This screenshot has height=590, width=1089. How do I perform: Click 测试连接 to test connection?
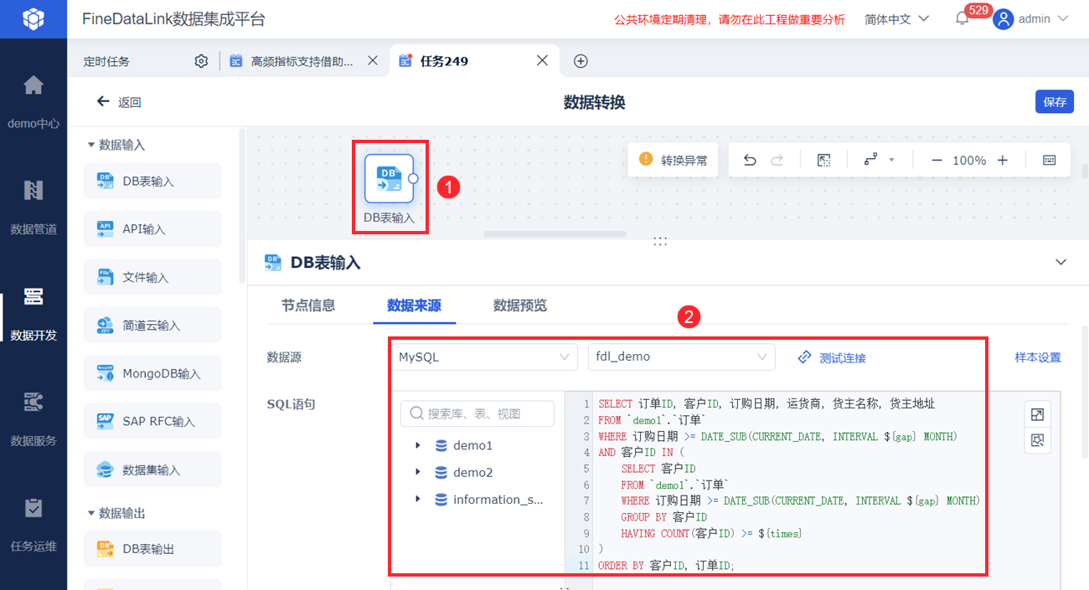pos(831,357)
